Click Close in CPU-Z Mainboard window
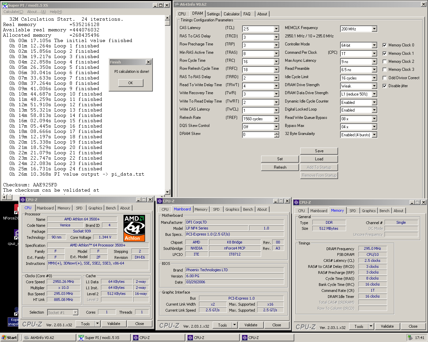Image resolution: width=428 pixels, height=342 pixels. click(277, 325)
